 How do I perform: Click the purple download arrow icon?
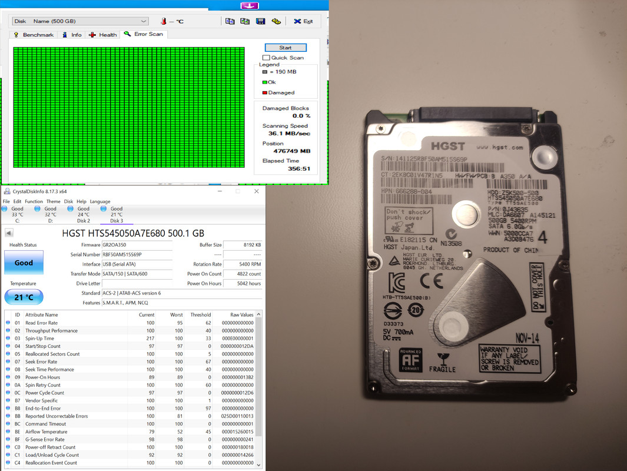[250, 6]
